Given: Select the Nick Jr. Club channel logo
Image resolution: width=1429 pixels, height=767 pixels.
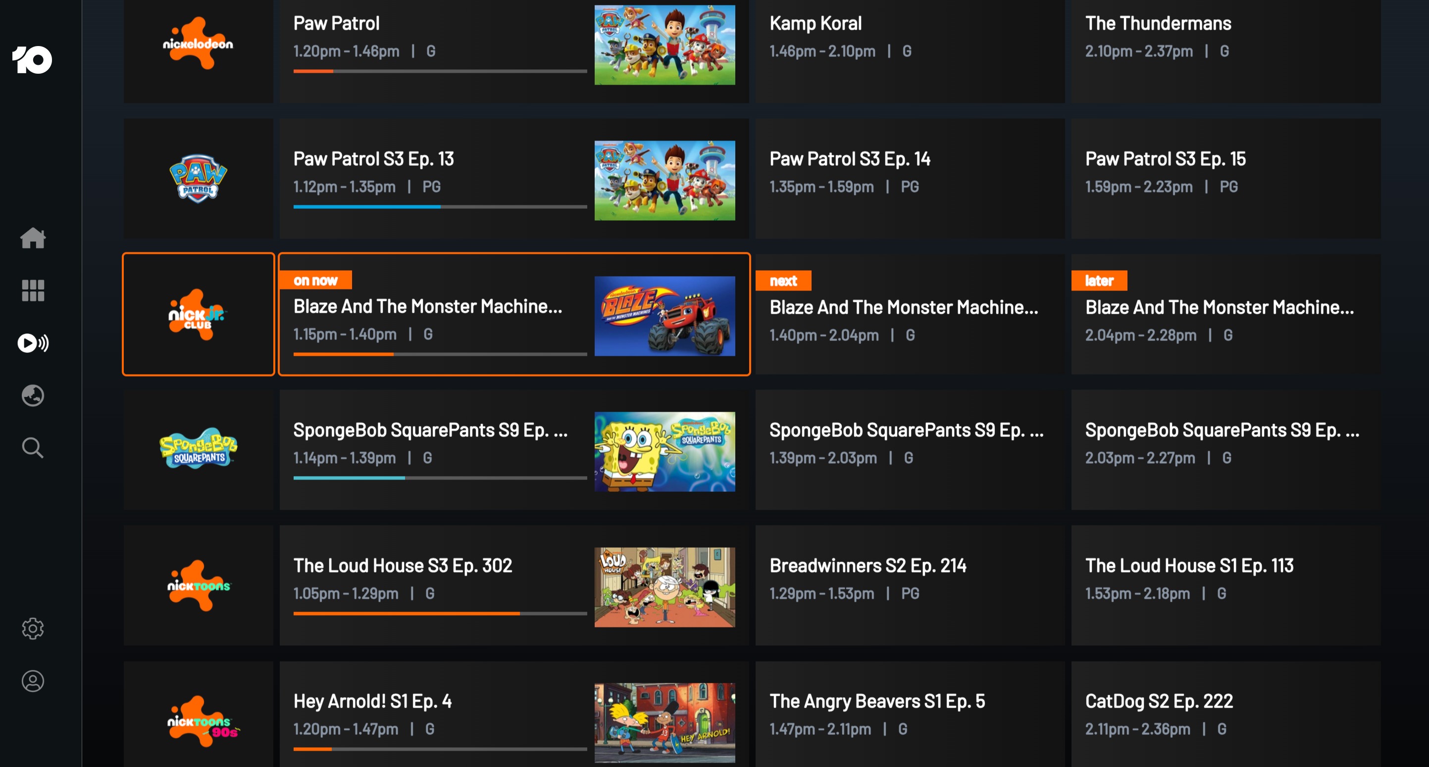Looking at the screenshot, I should click(x=198, y=314).
